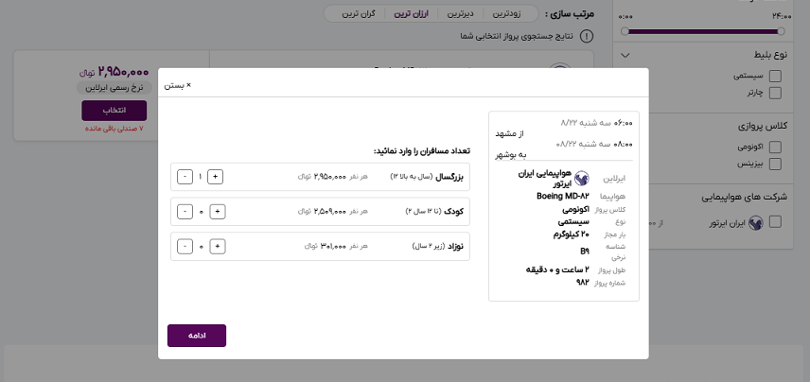This screenshot has height=382, width=810.
Task: Click the left handle of the time slider
Action: pyautogui.click(x=625, y=31)
